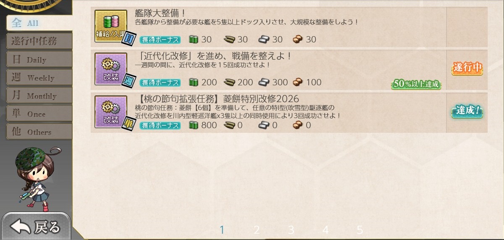Click the ammo icon showing 200

(x=230, y=82)
